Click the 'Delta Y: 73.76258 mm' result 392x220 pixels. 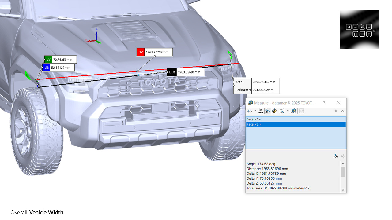[264, 178]
